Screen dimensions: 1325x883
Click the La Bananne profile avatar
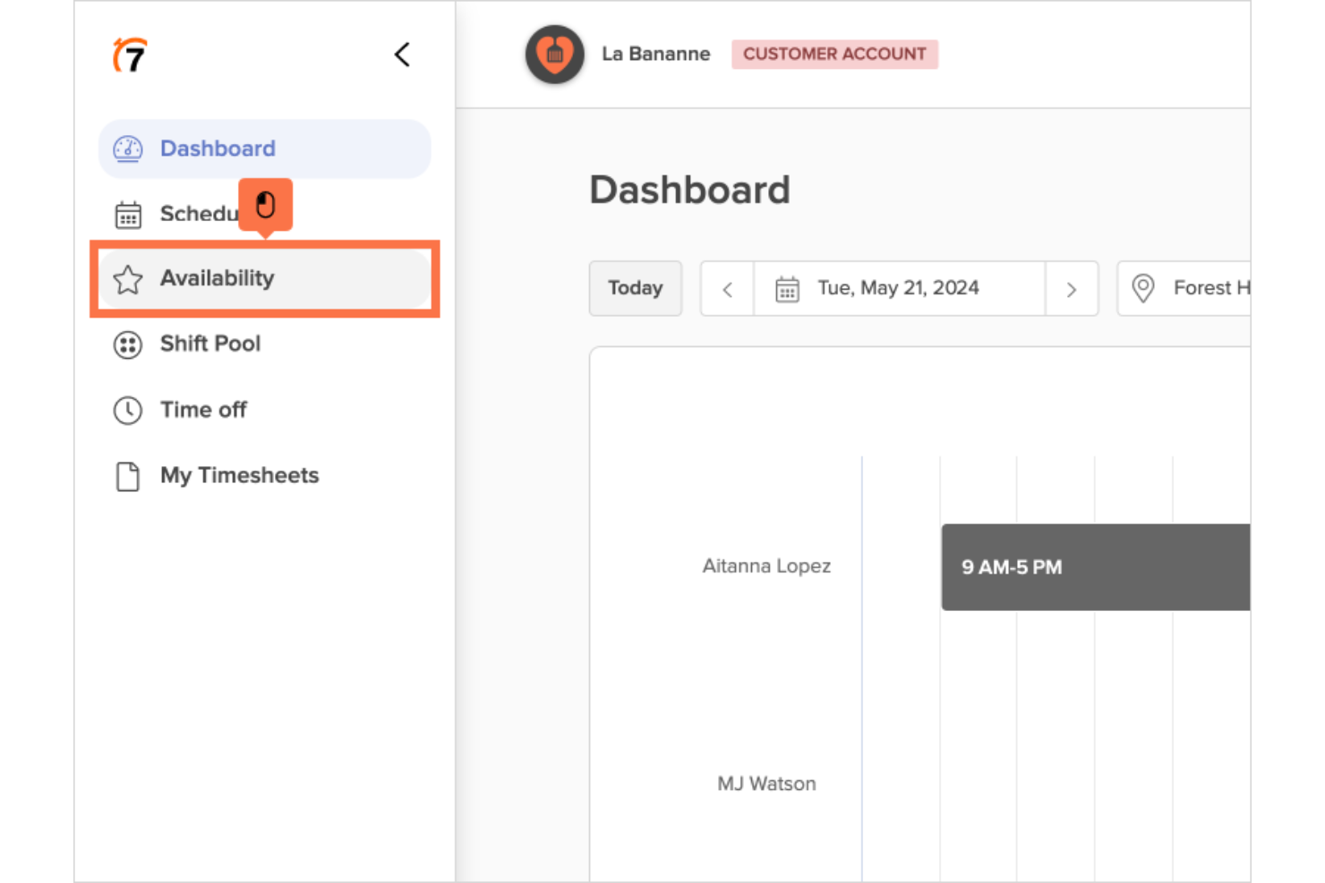(x=554, y=54)
